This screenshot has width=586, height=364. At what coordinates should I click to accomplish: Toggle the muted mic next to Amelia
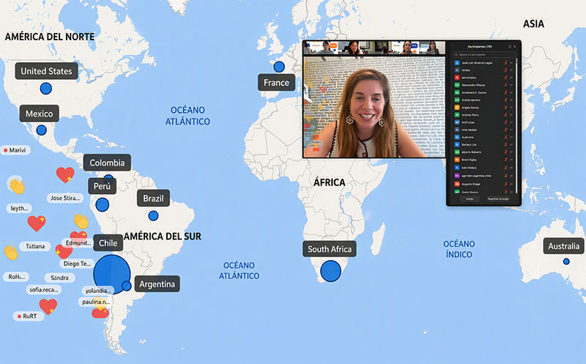click(x=505, y=70)
